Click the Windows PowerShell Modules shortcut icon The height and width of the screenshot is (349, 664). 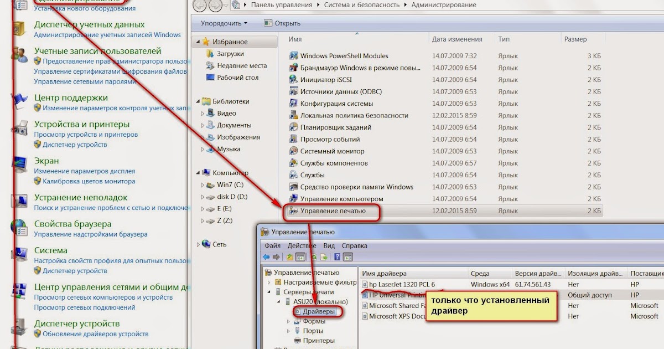pos(294,56)
